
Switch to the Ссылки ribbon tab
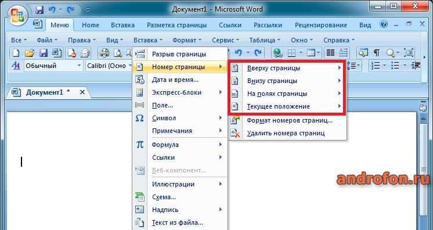click(x=230, y=25)
